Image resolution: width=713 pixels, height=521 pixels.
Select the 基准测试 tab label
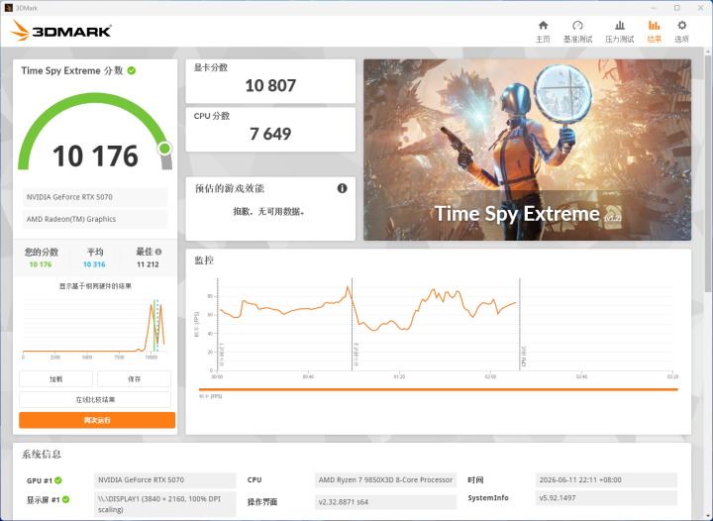click(577, 39)
